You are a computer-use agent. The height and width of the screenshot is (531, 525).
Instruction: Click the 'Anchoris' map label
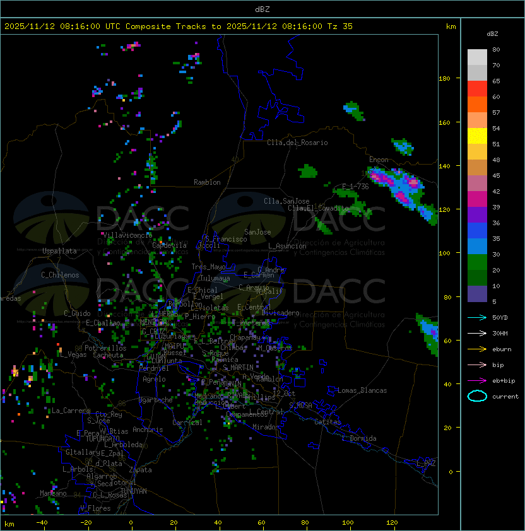click(x=148, y=429)
